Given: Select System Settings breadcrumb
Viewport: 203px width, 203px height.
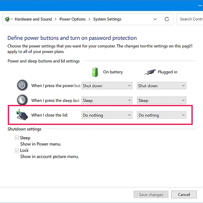Looking at the screenshot, I should [x=107, y=19].
